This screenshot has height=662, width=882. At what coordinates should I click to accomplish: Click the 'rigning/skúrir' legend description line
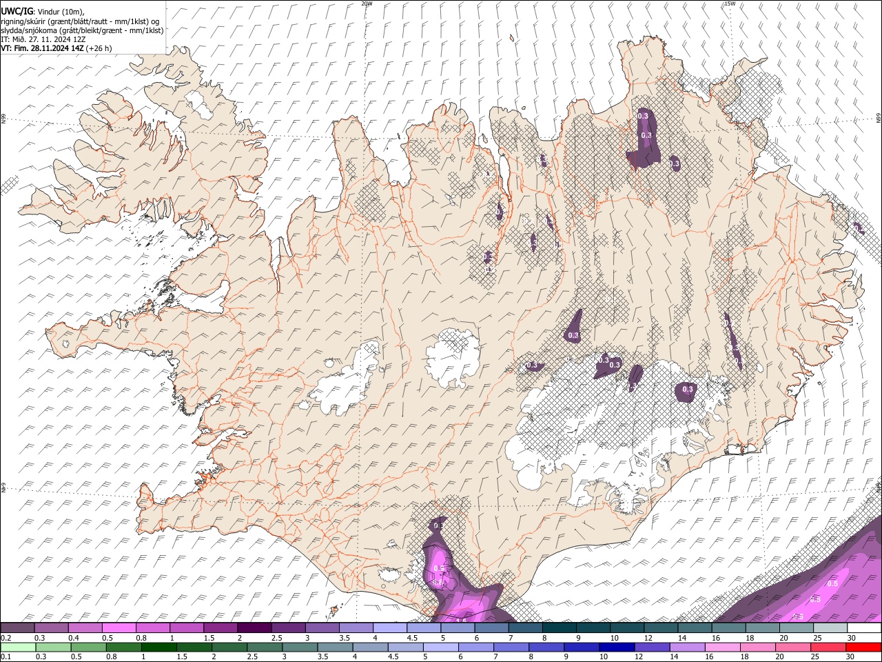pyautogui.click(x=80, y=21)
